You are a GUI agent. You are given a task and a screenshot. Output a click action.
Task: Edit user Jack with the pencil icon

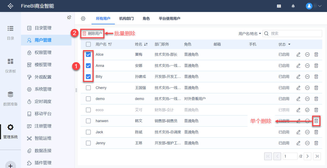tap(298, 132)
